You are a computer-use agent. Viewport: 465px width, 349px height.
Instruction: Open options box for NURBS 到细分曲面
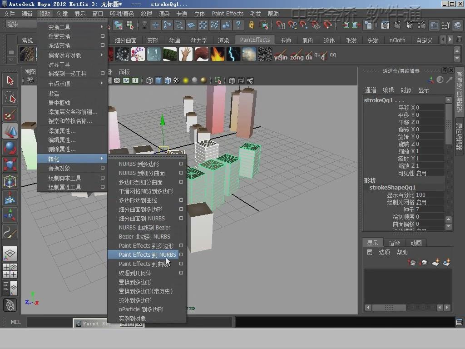click(x=181, y=173)
